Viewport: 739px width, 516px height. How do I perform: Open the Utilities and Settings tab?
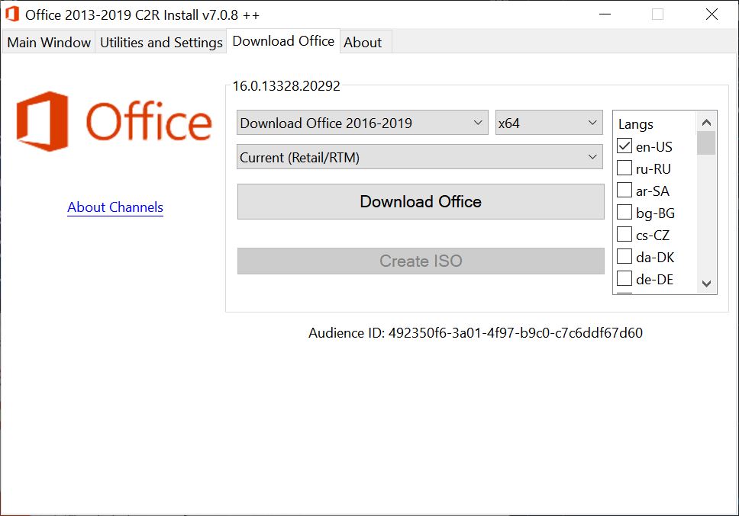161,43
